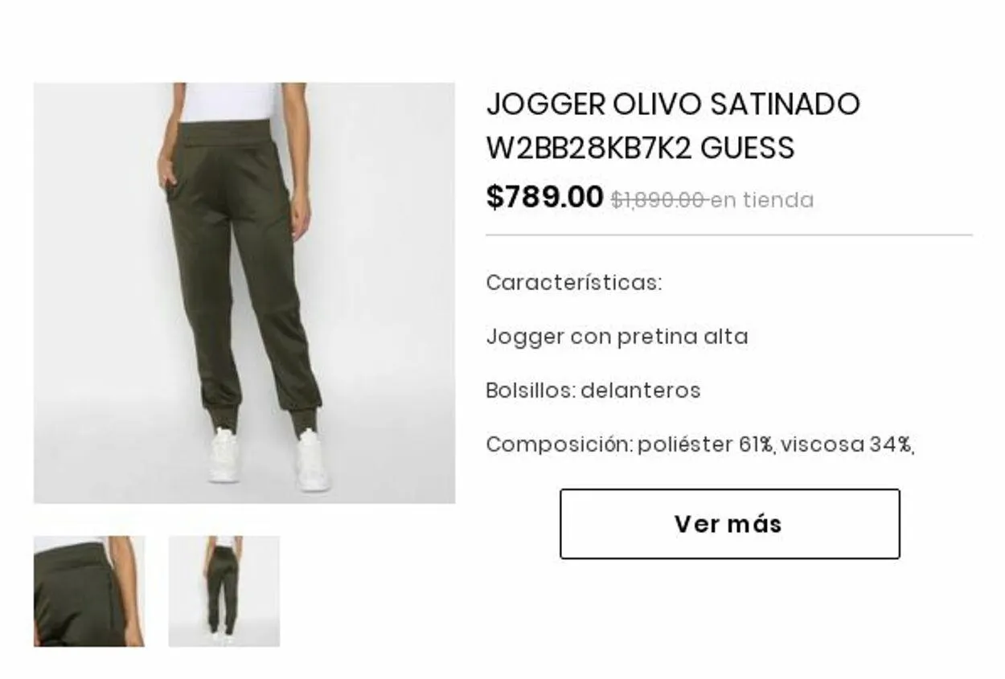Viewport: 1005px width, 679px height.
Task: Click the white sneakers in the main photo
Action: coord(269,460)
